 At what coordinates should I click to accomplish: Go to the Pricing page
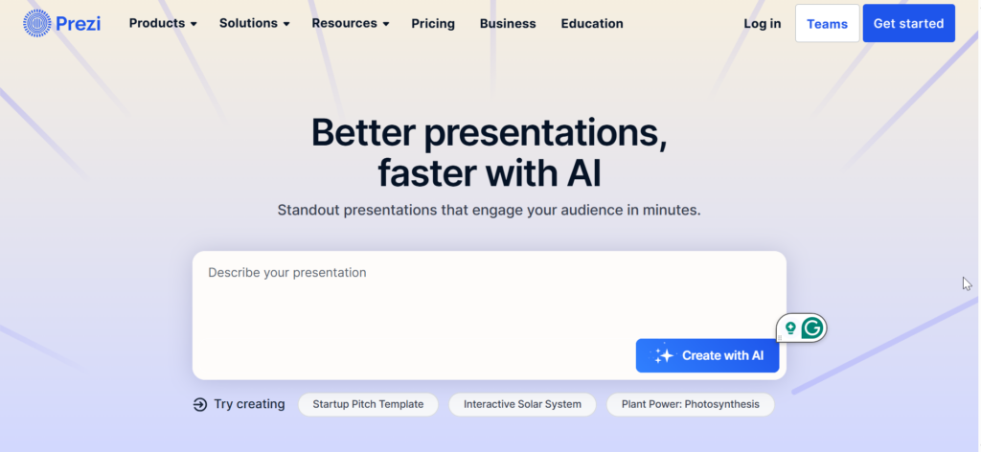(x=433, y=23)
